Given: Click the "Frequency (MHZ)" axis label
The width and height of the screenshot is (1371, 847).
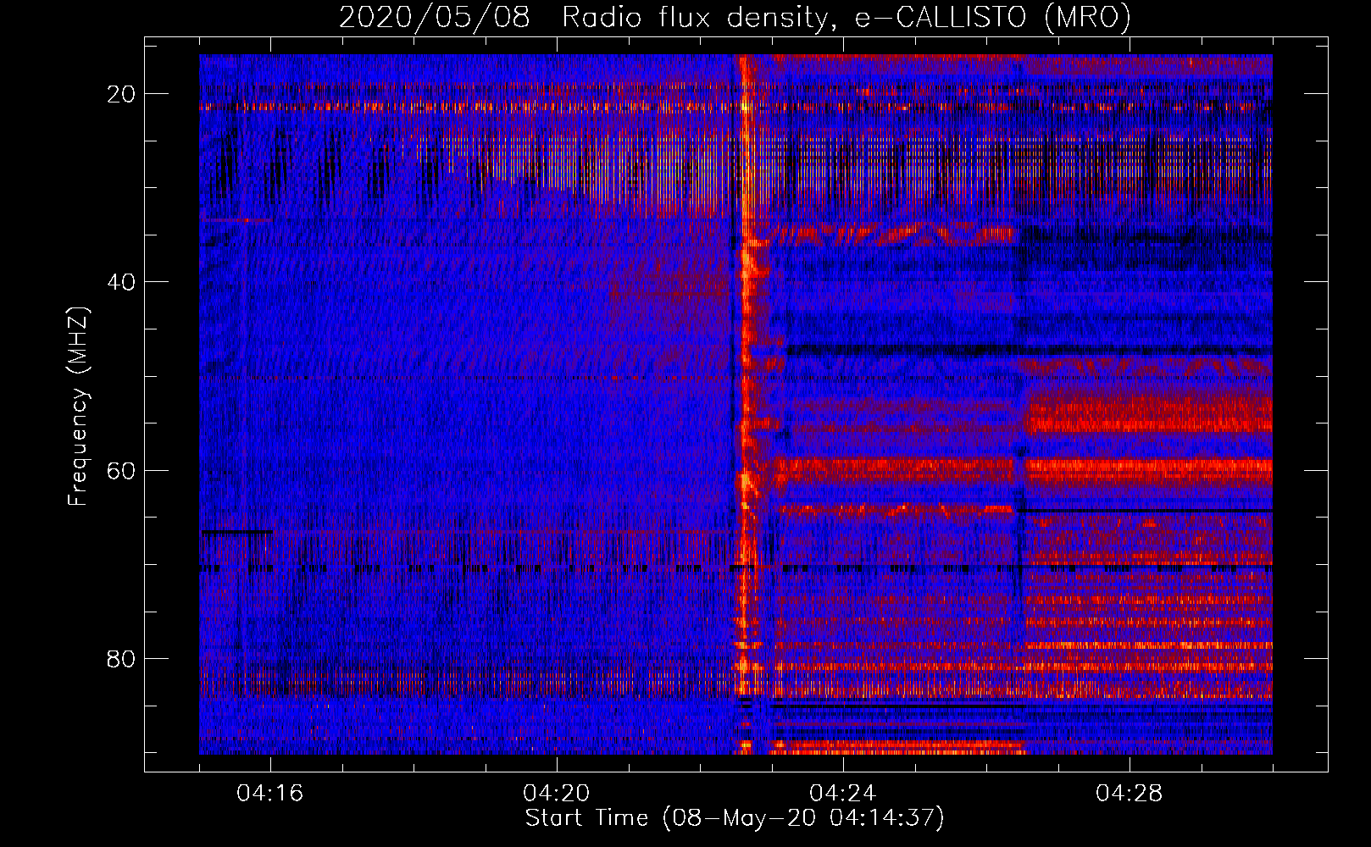Looking at the screenshot, I should 78,406.
